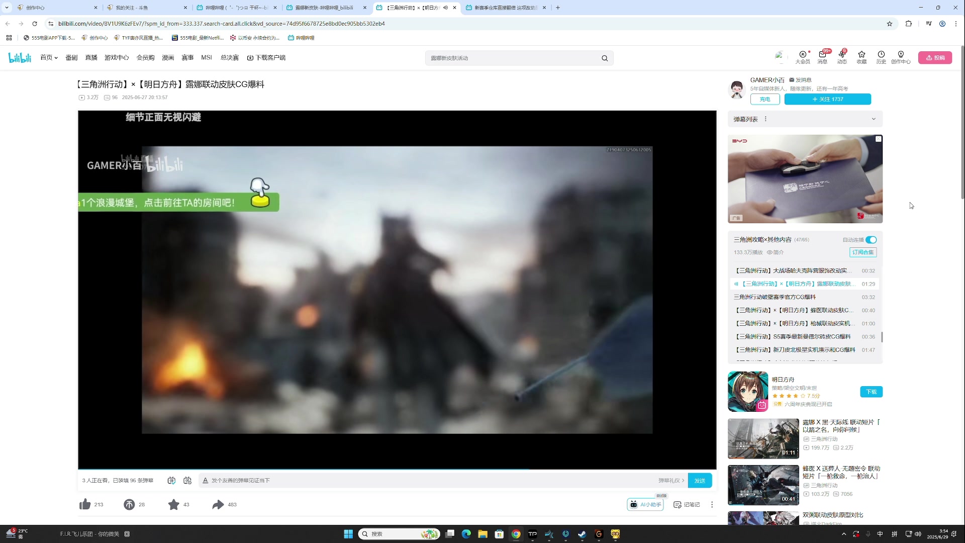Open the 大会员 icon in header
Screen dimensions: 965x543
pyautogui.click(x=803, y=57)
